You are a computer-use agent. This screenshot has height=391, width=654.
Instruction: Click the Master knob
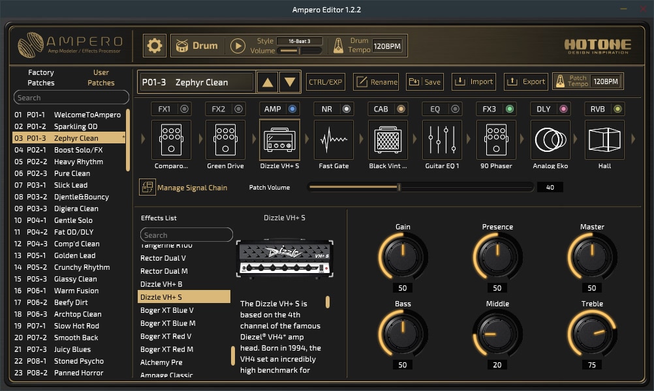(592, 255)
